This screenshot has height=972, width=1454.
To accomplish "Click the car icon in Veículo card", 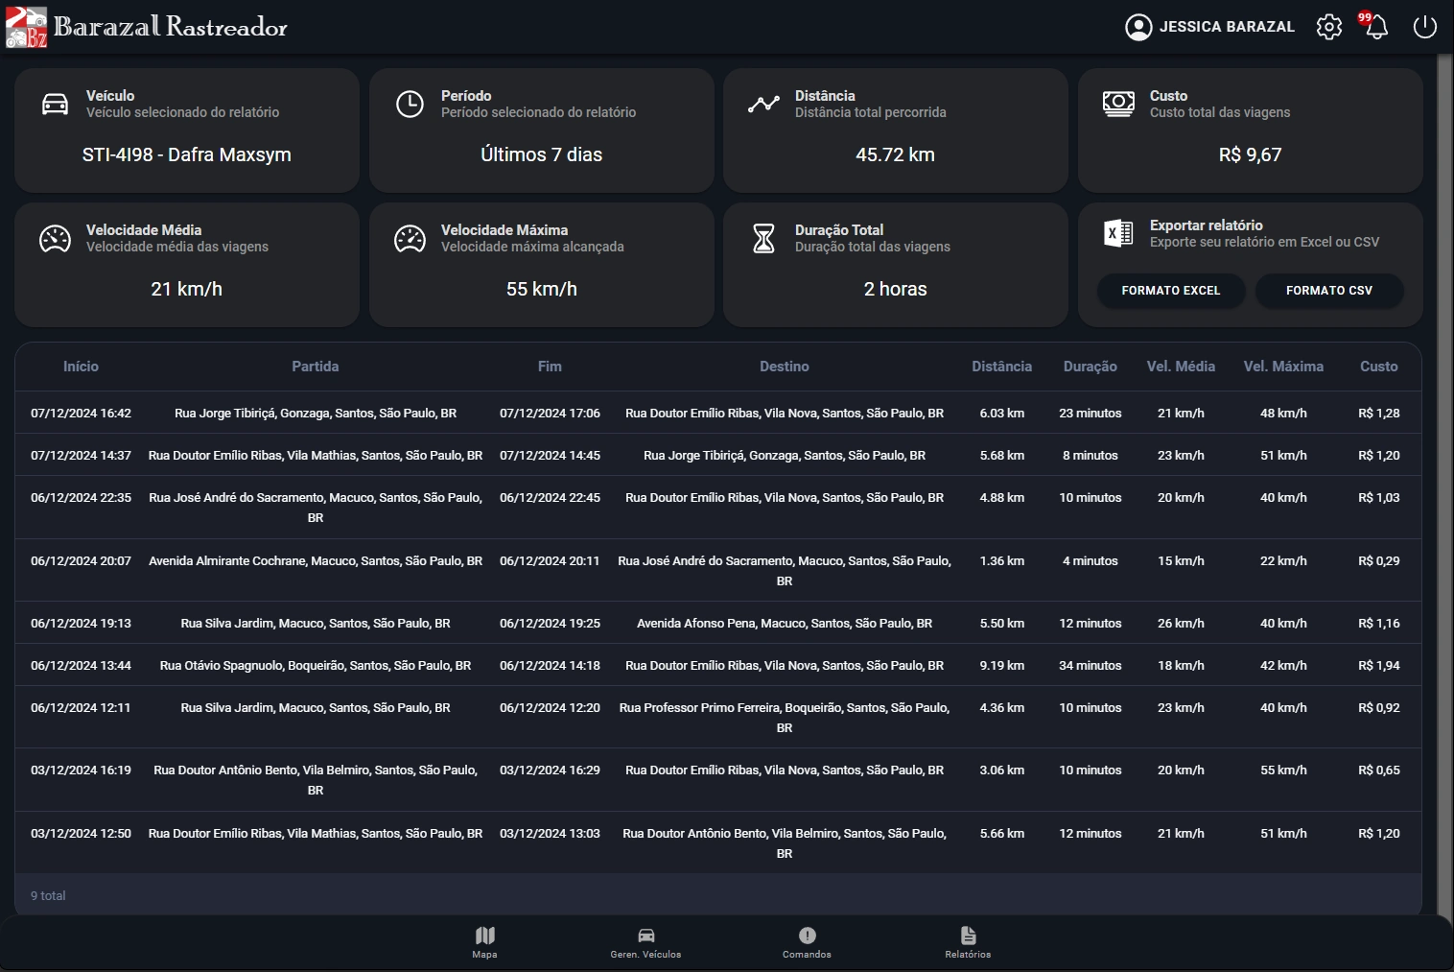I will point(56,104).
